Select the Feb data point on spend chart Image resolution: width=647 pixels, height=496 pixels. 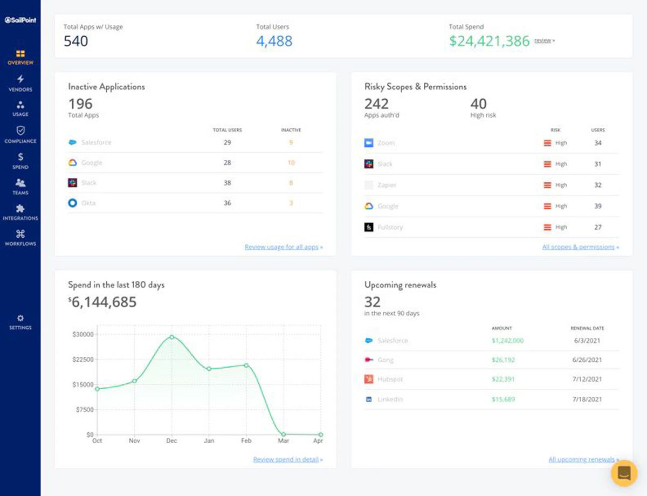tap(246, 365)
